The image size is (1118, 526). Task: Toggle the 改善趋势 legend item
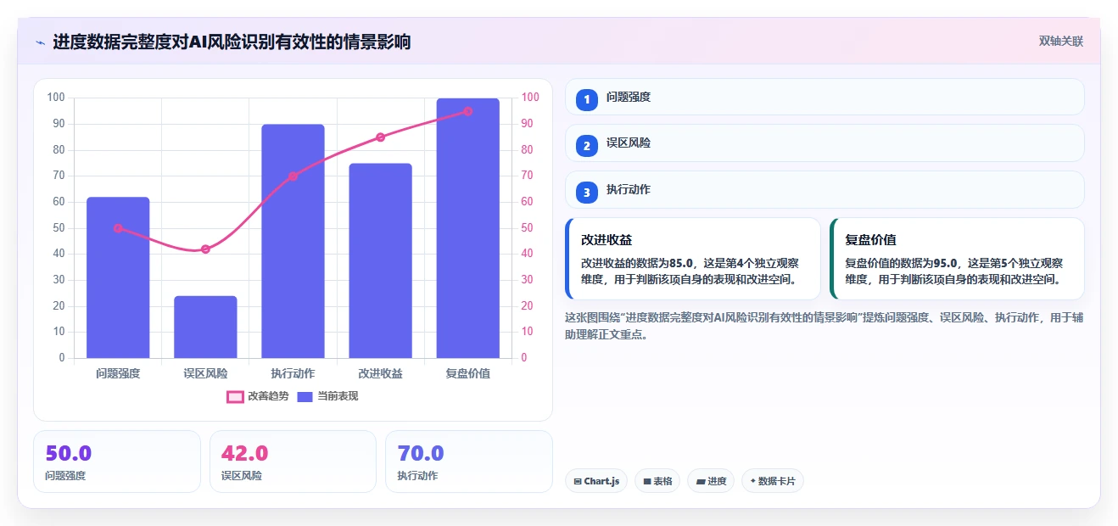pos(258,396)
